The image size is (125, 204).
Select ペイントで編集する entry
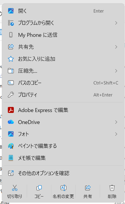(x=63, y=146)
